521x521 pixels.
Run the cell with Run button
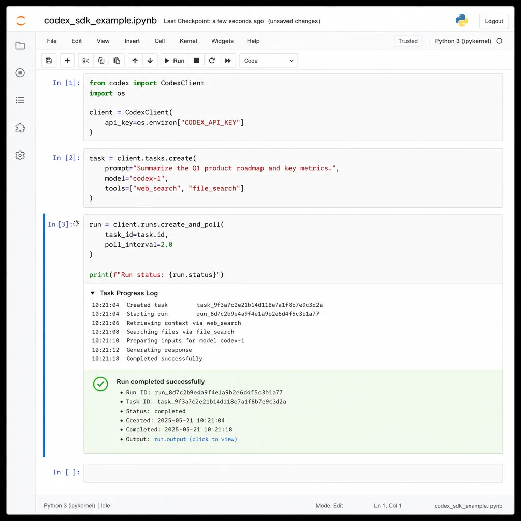click(x=175, y=61)
